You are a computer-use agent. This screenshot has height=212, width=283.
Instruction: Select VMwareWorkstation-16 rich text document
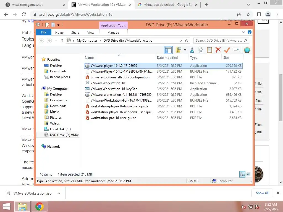[163, 83]
